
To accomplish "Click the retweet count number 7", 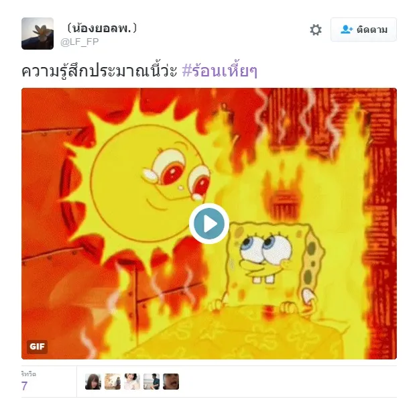I will [x=24, y=386].
